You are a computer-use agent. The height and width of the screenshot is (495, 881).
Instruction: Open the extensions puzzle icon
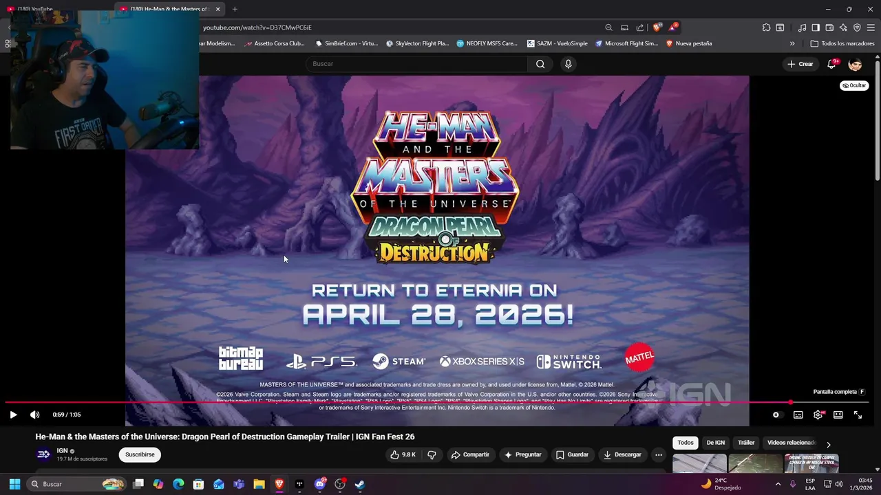[x=766, y=27]
